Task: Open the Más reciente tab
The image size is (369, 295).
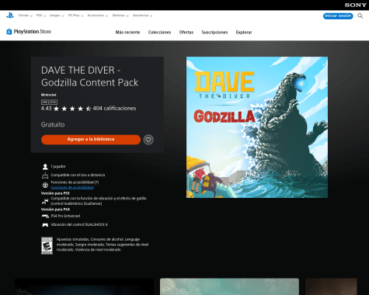Action: pos(127,33)
